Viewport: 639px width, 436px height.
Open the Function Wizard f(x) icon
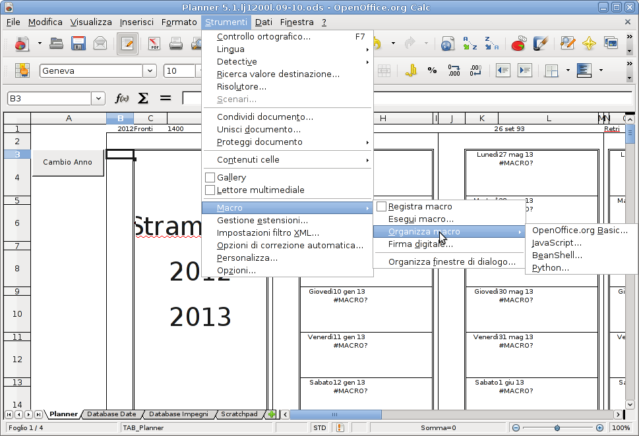pos(121,98)
